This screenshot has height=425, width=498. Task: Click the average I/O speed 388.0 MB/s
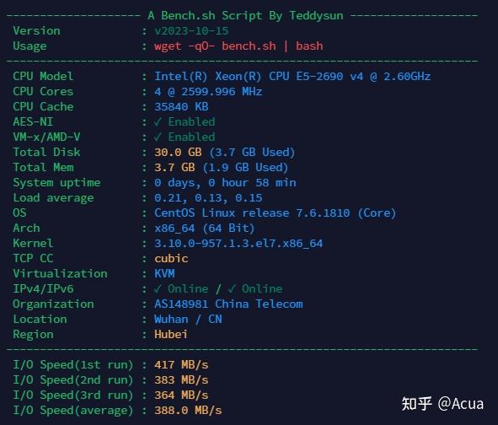tap(188, 410)
